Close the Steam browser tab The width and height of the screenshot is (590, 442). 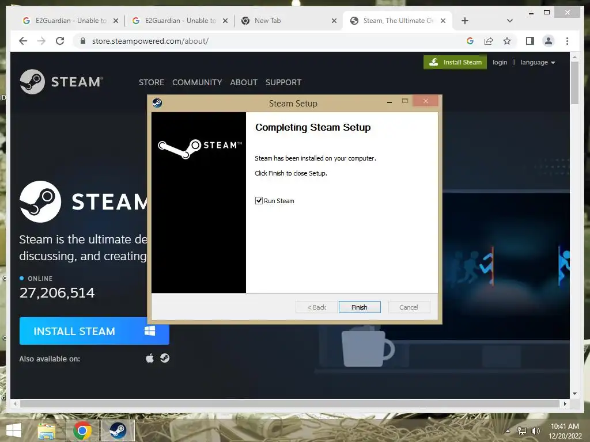(443, 21)
